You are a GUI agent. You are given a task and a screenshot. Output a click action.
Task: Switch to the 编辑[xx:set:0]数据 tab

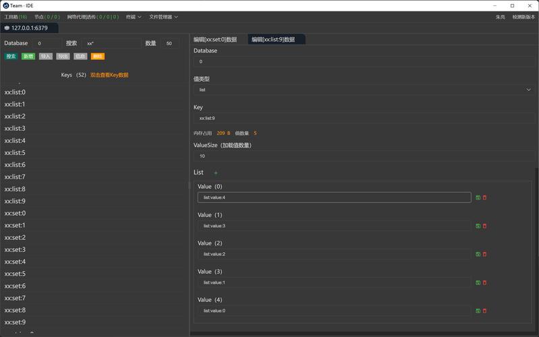pos(215,40)
